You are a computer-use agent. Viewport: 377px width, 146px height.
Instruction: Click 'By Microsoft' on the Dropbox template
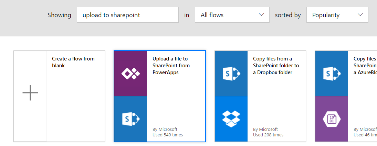click(265, 130)
